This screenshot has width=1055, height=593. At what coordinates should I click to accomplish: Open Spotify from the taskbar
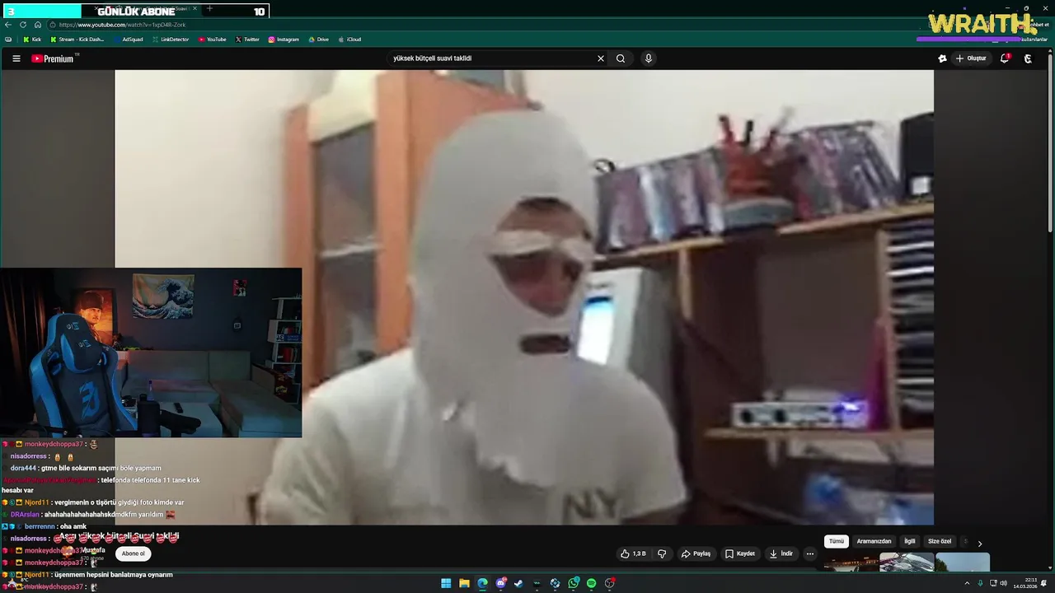tap(592, 583)
